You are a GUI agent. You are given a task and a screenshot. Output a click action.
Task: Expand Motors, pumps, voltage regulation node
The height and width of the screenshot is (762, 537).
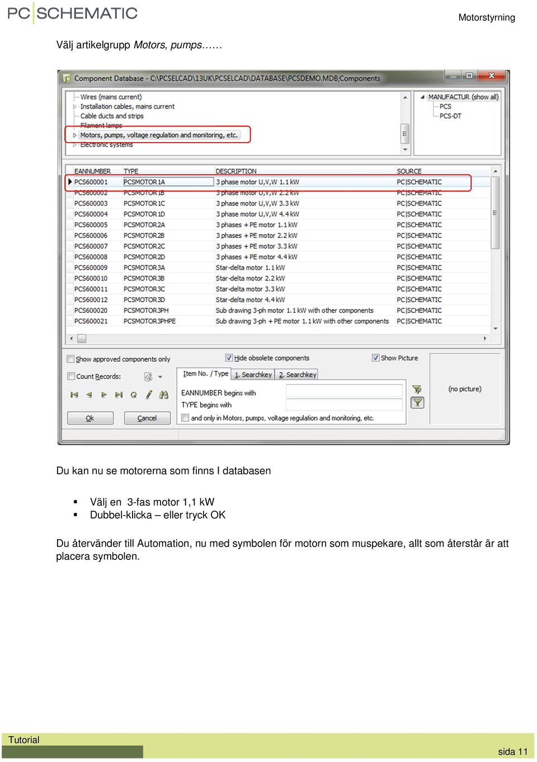pyautogui.click(x=75, y=135)
